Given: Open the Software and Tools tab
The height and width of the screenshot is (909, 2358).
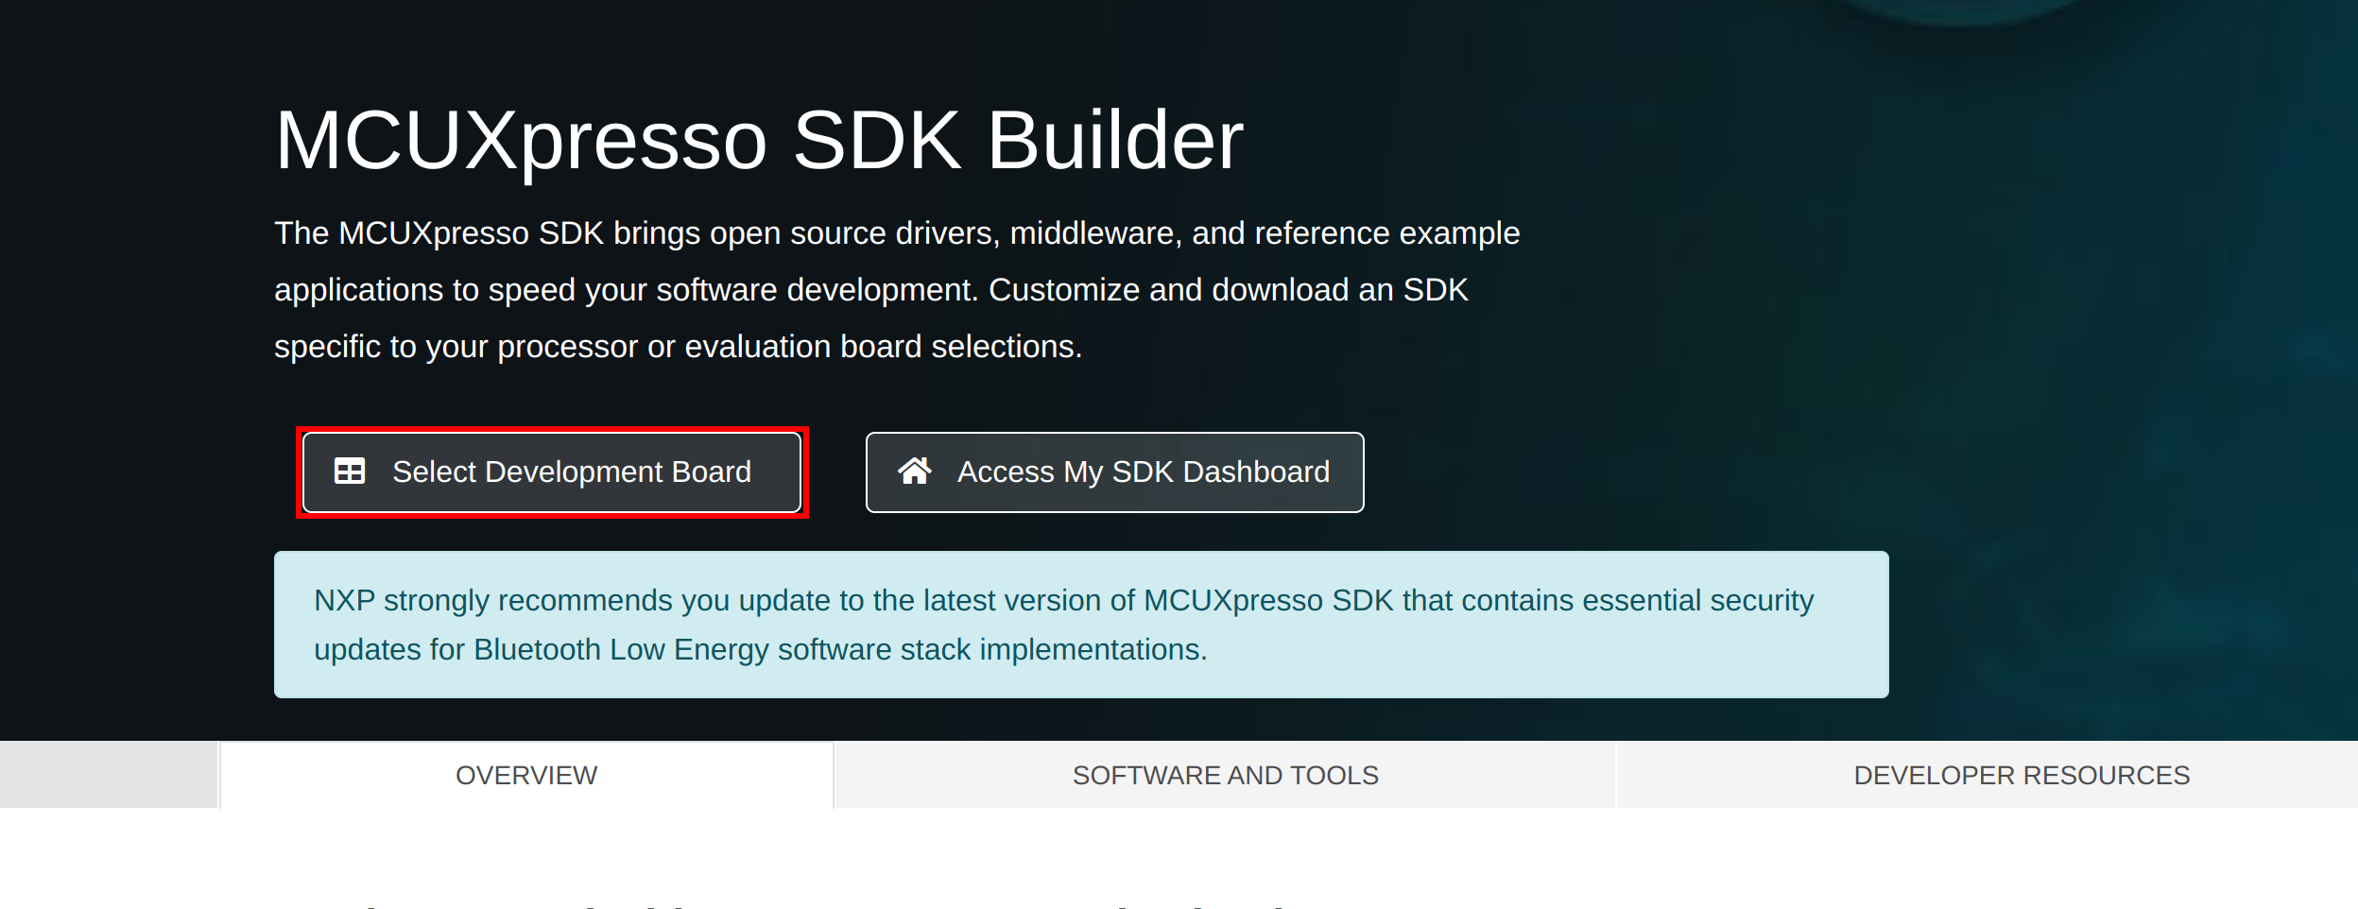Looking at the screenshot, I should pos(1225,775).
